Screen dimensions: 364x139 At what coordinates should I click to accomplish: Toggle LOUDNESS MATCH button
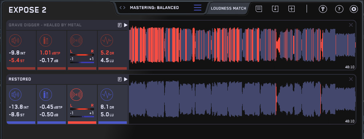pyautogui.click(x=228, y=9)
